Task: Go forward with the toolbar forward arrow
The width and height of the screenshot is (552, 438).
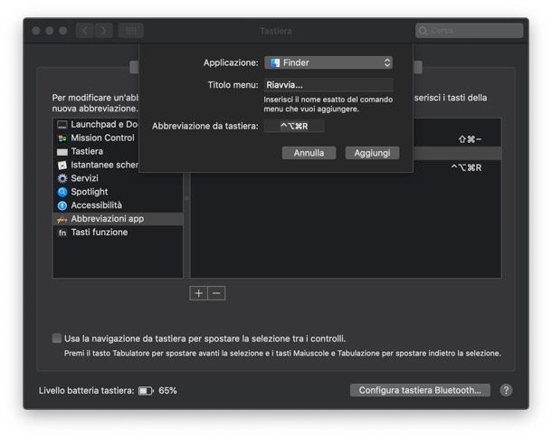Action: [103, 31]
